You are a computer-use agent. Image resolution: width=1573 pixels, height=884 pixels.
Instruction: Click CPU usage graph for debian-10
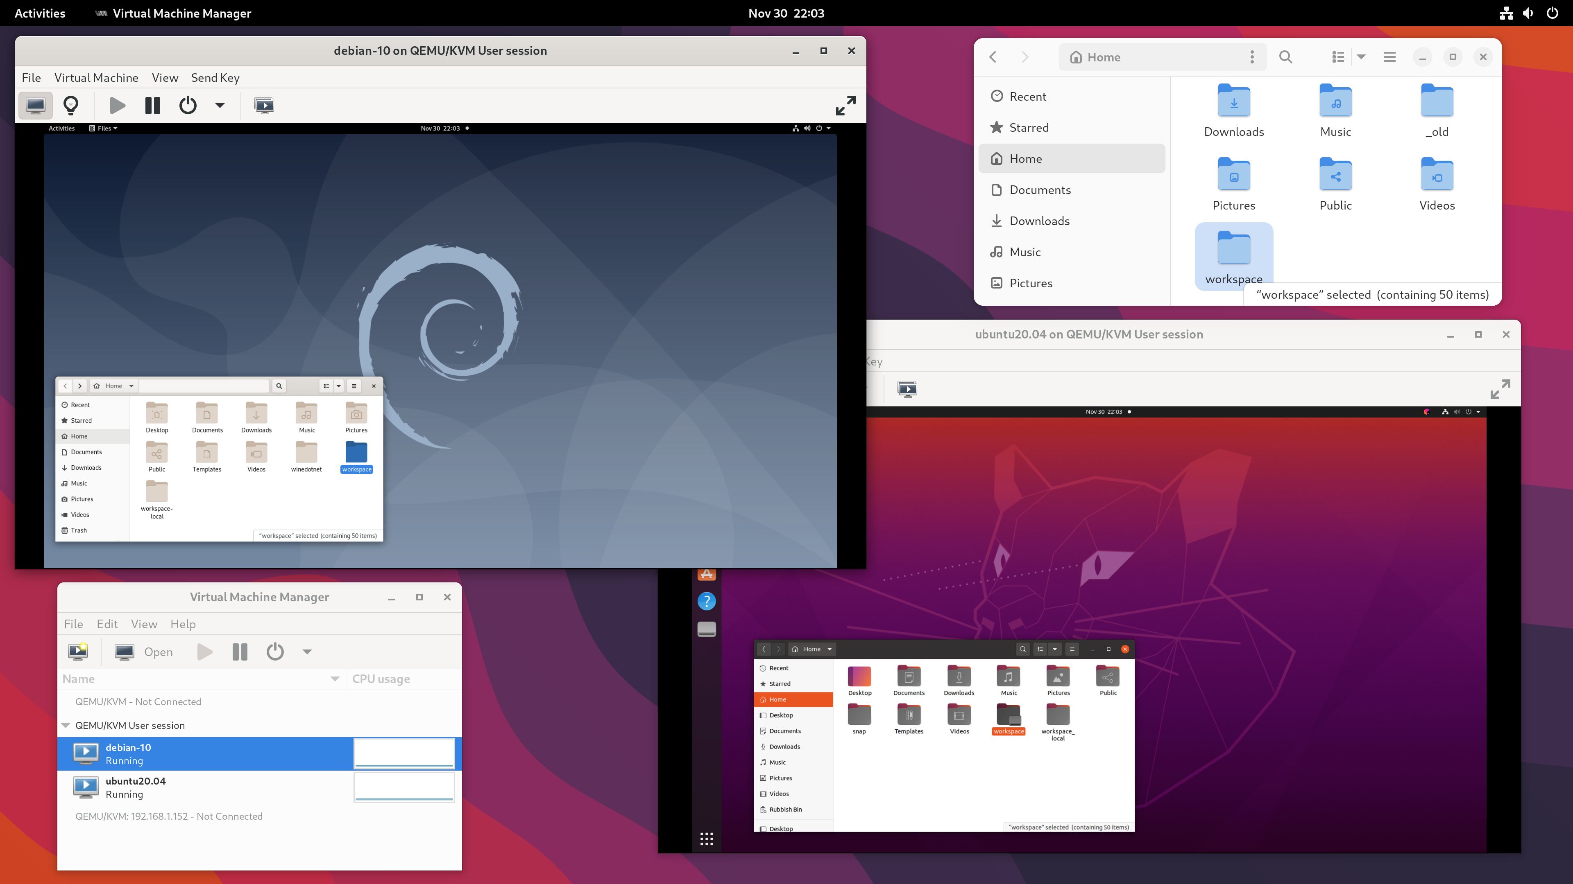(x=404, y=753)
